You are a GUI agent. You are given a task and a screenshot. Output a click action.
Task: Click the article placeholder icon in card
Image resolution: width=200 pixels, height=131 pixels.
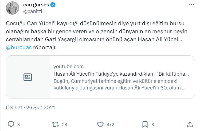click(x=28, y=77)
